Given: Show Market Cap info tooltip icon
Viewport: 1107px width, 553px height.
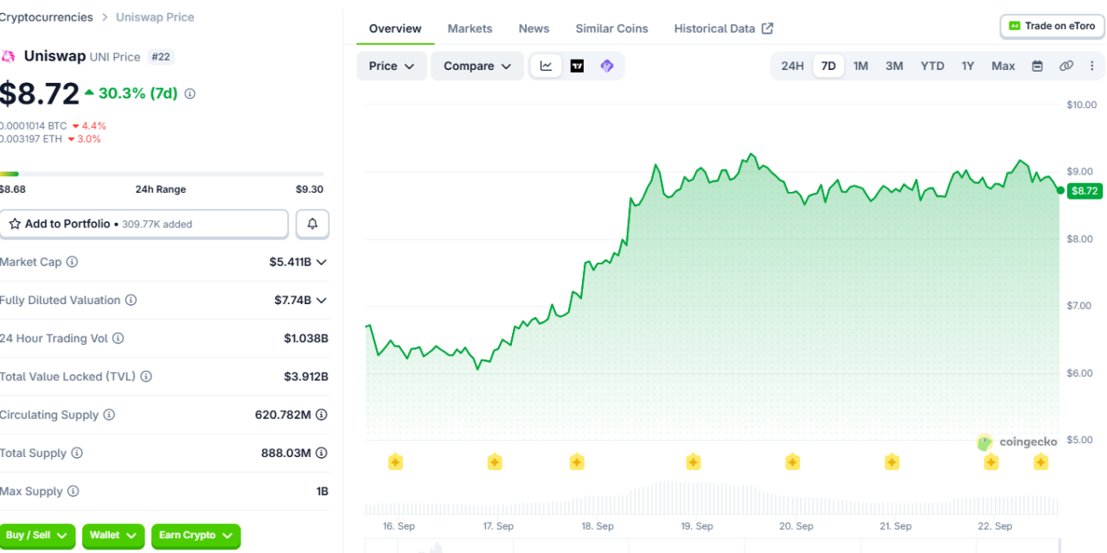Looking at the screenshot, I should pyautogui.click(x=72, y=262).
